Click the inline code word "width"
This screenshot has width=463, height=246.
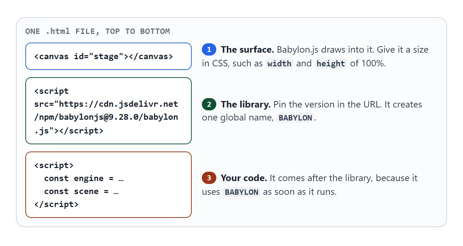[279, 63]
